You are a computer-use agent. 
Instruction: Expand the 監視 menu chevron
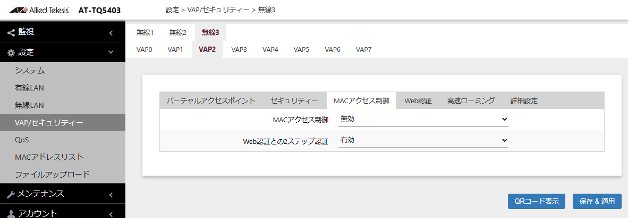click(111, 33)
